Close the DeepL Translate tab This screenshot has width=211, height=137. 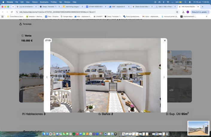[x=59, y=7]
